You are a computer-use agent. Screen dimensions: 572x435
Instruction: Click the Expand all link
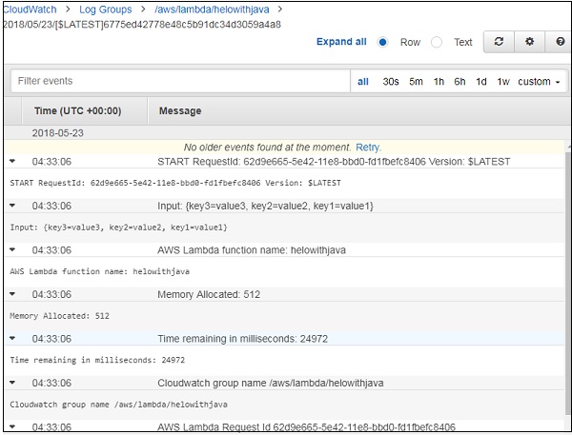pos(341,43)
